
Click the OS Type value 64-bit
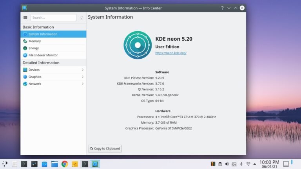[x=160, y=101]
